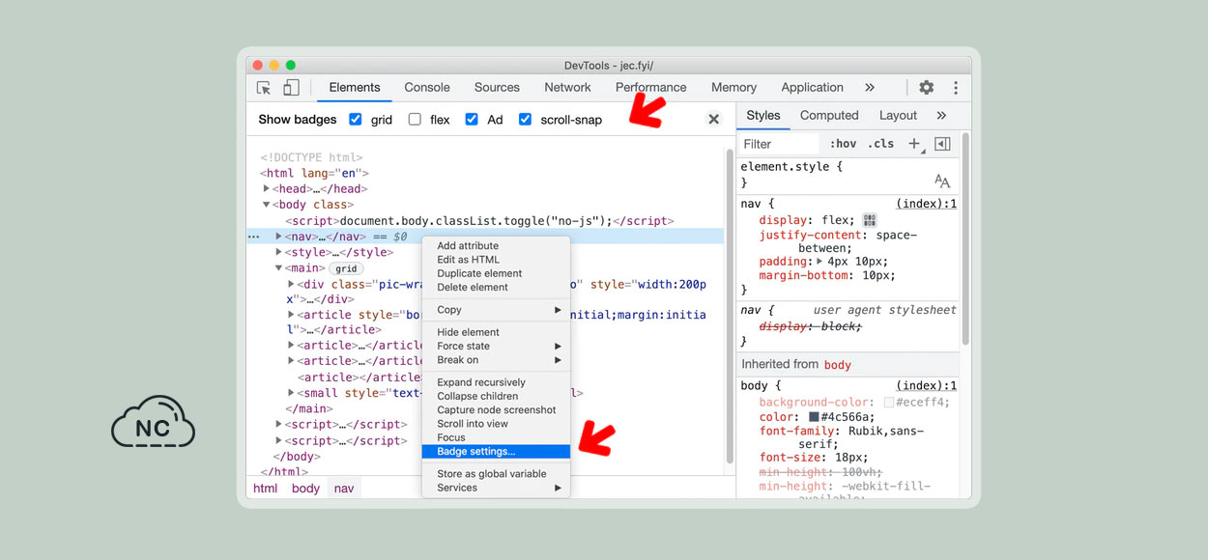Expand the style element
Image resolution: width=1208 pixels, height=560 pixels.
(278, 253)
